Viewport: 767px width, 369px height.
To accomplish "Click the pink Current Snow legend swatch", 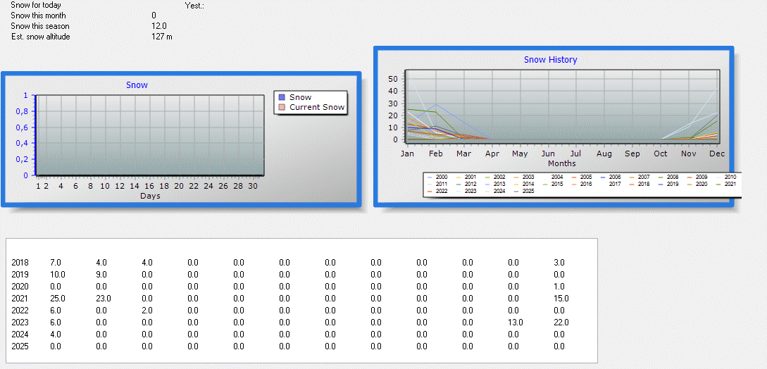I will click(x=282, y=108).
